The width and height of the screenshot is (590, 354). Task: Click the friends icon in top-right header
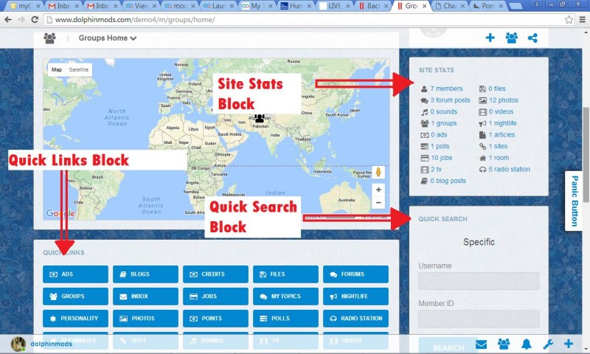tap(511, 38)
